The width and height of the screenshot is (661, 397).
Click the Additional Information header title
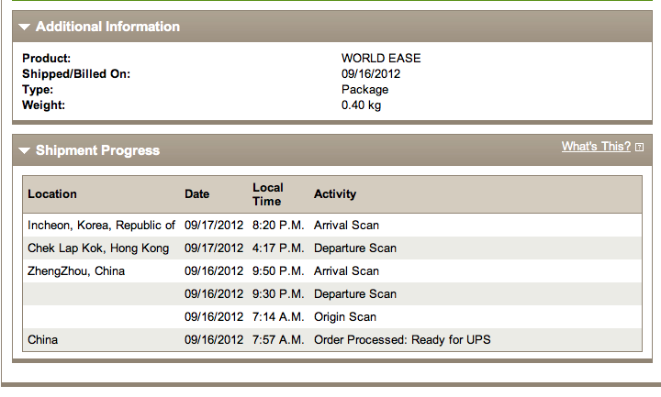(x=108, y=27)
